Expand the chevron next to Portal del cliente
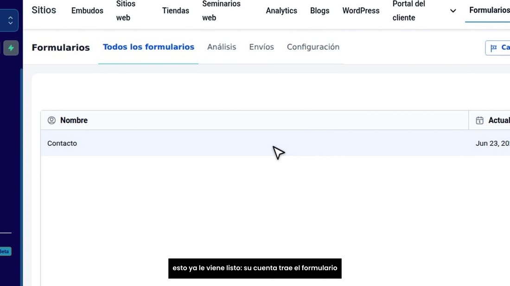The height and width of the screenshot is (286, 510). (453, 11)
